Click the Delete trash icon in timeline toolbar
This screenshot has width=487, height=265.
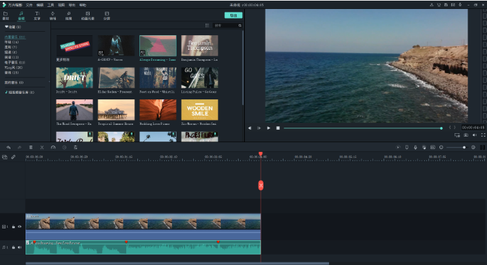coord(31,148)
